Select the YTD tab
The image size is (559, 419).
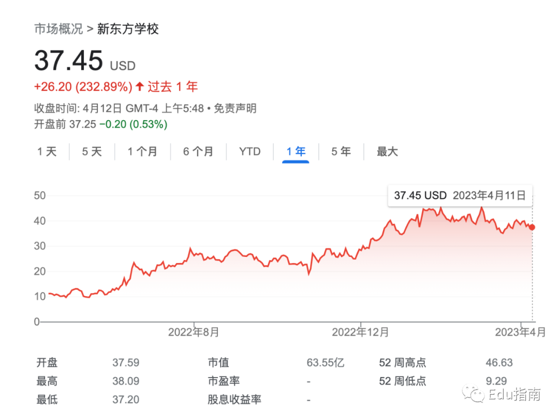coord(250,152)
